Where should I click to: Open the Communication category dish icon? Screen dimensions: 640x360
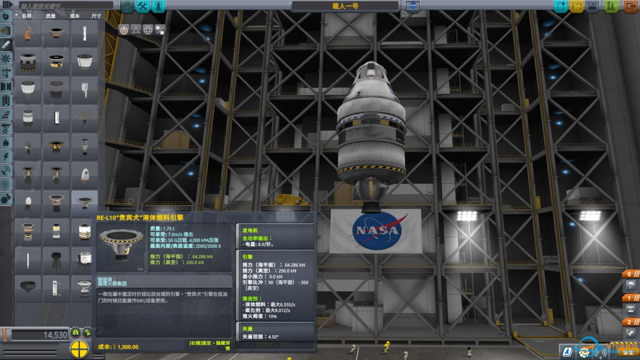pyautogui.click(x=6, y=171)
